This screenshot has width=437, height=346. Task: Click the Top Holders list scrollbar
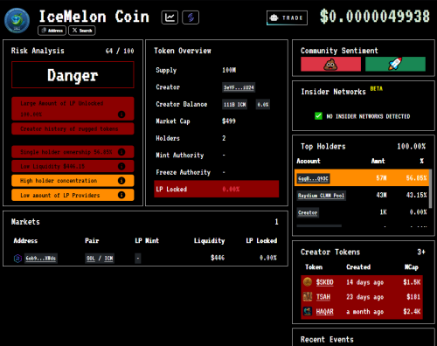tap(430, 189)
